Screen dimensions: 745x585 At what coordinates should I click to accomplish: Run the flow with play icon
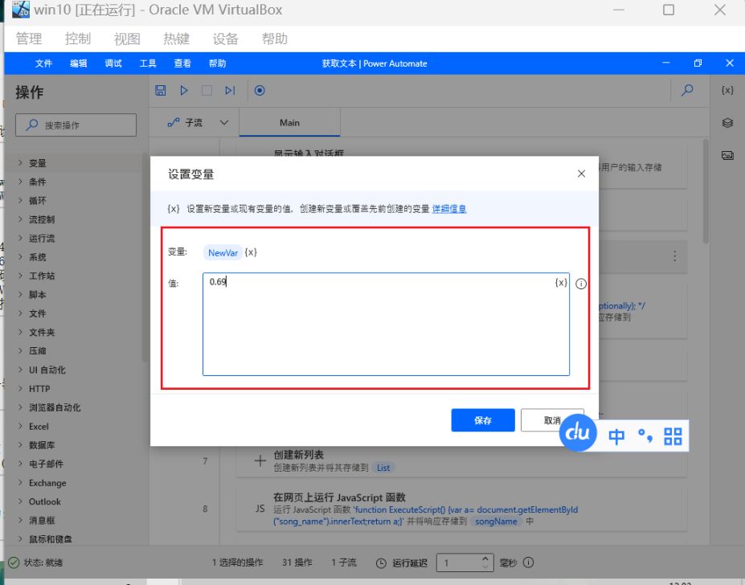pos(184,91)
